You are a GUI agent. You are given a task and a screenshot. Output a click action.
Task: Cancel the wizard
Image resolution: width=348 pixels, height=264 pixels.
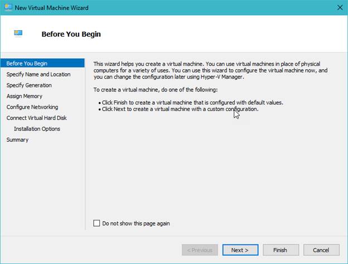pyautogui.click(x=321, y=250)
